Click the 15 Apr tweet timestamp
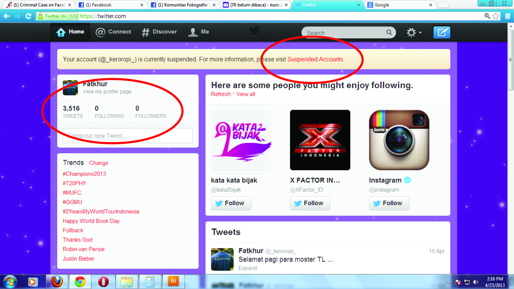Image resolution: width=514 pixels, height=289 pixels. pos(437,251)
